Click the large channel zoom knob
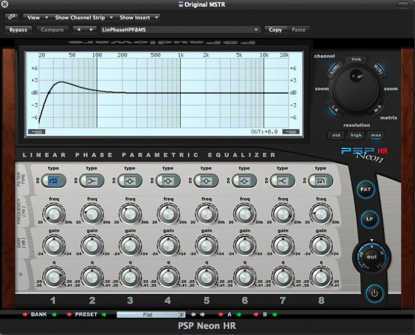This screenshot has height=335, width=415. click(356, 89)
